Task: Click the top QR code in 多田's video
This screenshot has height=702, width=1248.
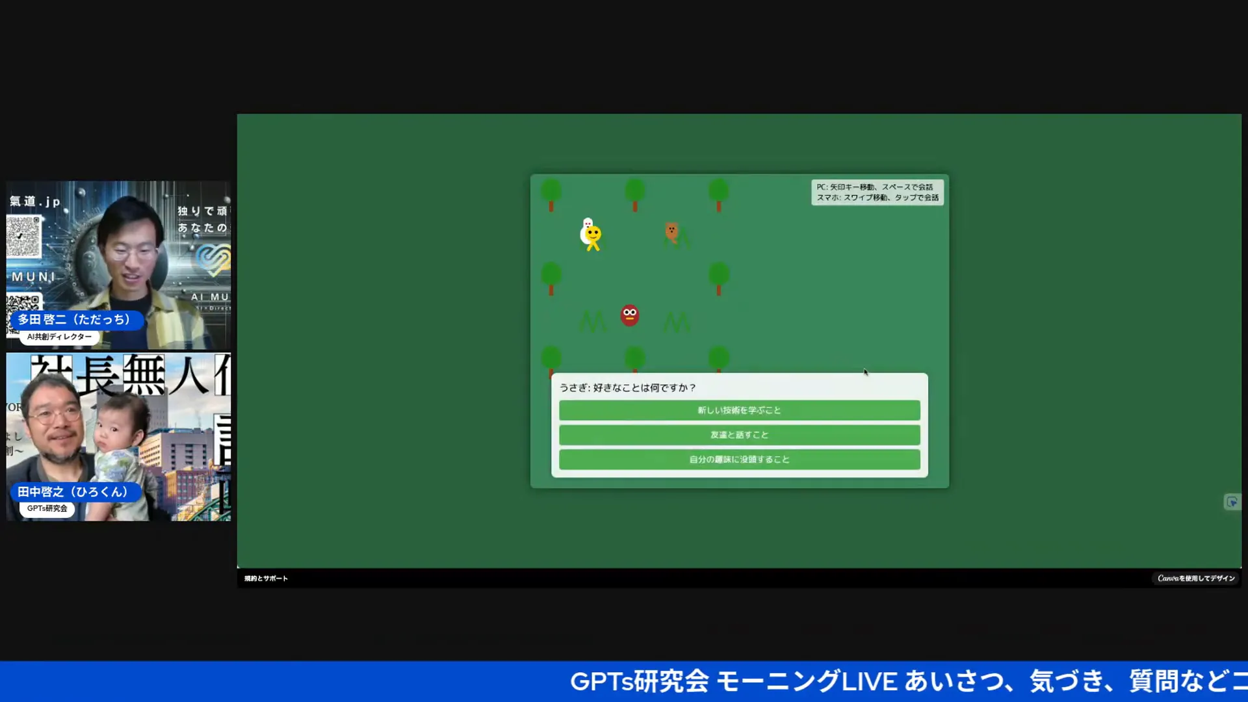Action: click(x=24, y=236)
